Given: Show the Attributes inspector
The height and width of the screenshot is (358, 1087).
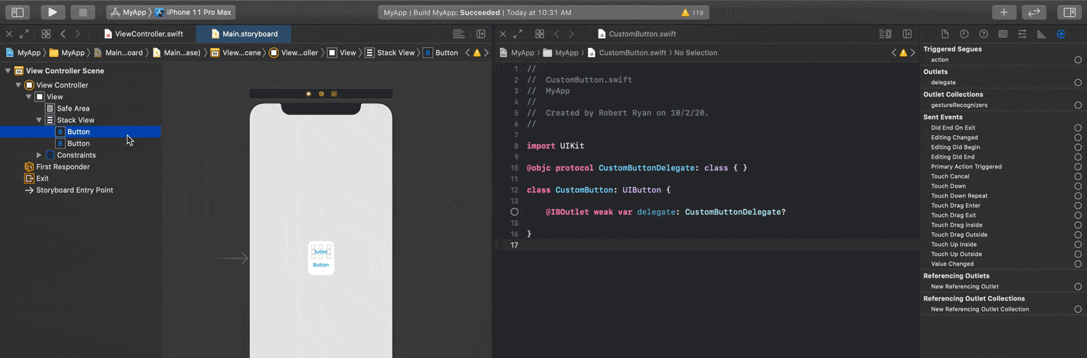Looking at the screenshot, I should (1022, 34).
